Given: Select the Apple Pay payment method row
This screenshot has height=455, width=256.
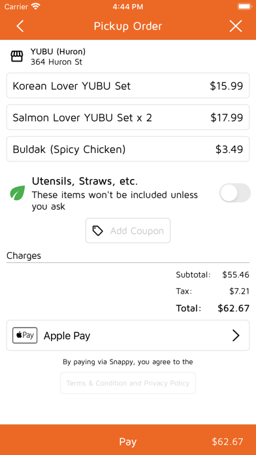Looking at the screenshot, I should [128, 335].
